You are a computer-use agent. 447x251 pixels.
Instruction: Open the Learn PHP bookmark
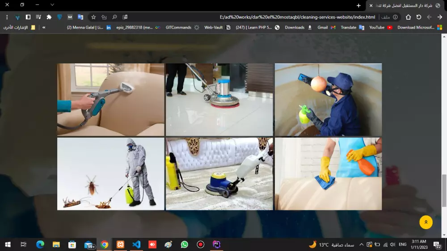(x=258, y=27)
